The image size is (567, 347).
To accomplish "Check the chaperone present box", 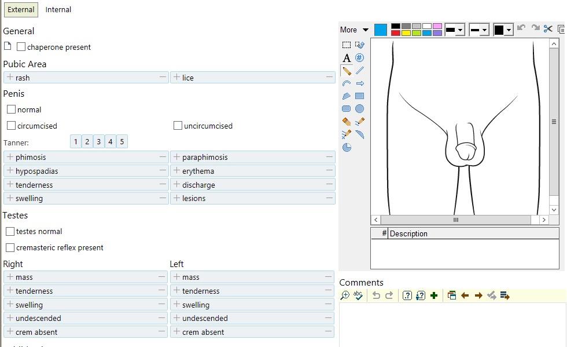I will [21, 47].
